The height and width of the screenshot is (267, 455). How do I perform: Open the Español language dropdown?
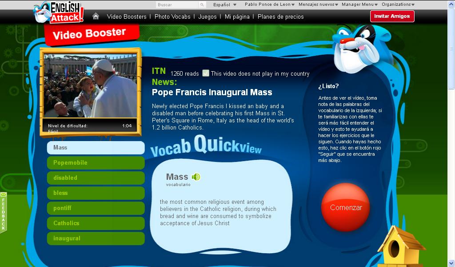pos(225,4)
